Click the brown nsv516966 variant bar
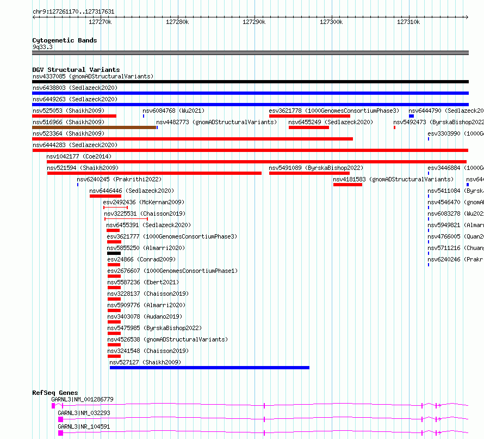This screenshot has width=484, height=439. (x=94, y=127)
